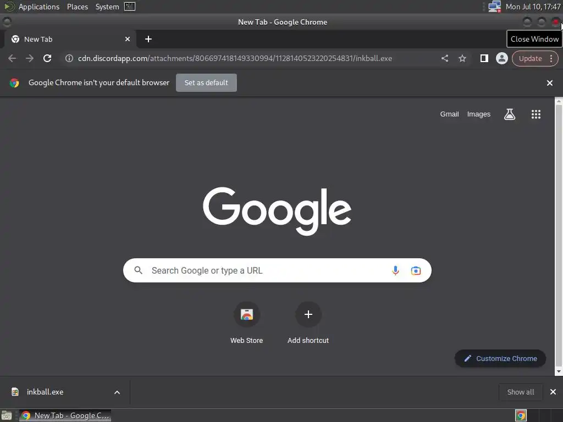Click Set as default button

click(x=206, y=82)
